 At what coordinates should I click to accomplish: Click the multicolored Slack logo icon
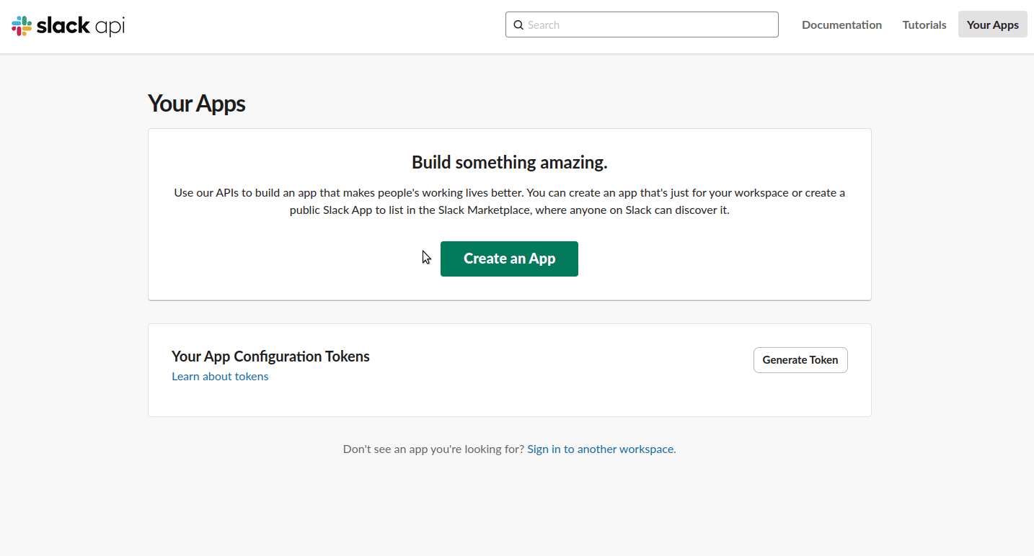point(21,25)
